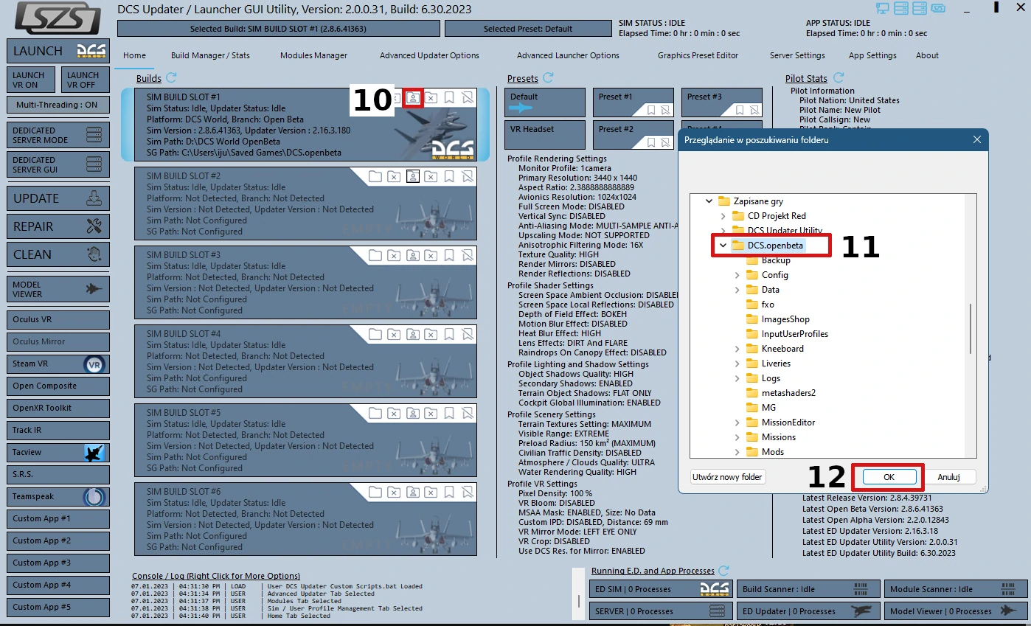Open sim folder icon in Build Slot #2

pyautogui.click(x=375, y=176)
